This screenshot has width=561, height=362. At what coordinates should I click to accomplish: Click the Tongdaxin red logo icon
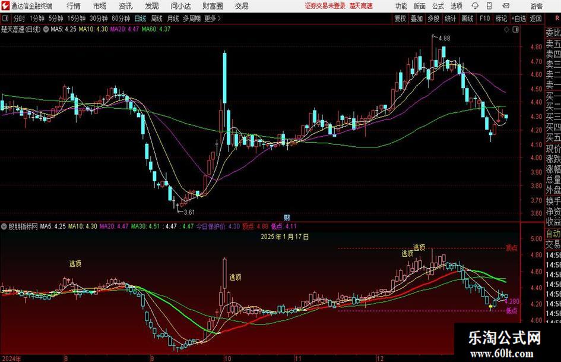pos(5,6)
